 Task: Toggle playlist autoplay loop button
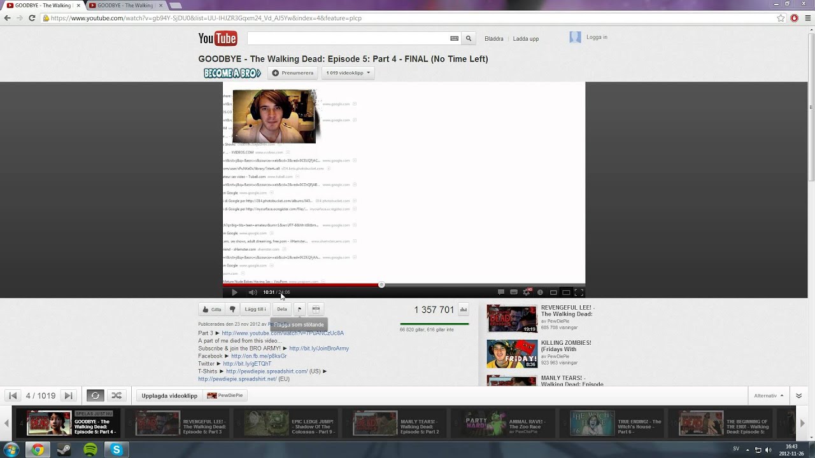95,396
